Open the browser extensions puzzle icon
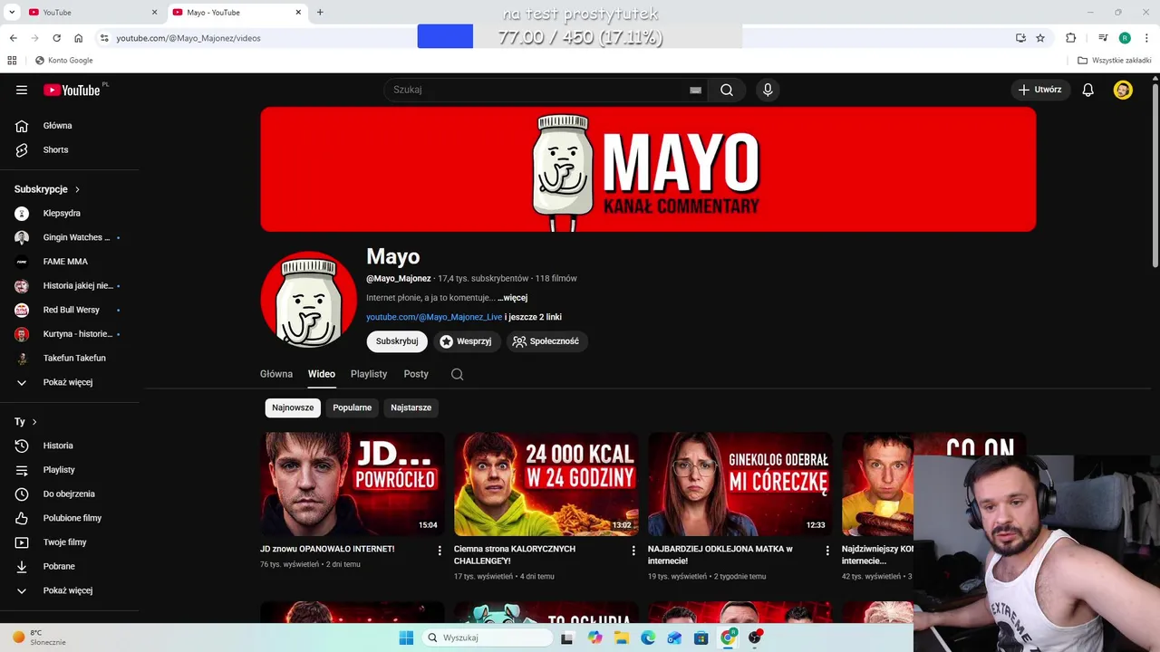The height and width of the screenshot is (652, 1160). [1071, 38]
